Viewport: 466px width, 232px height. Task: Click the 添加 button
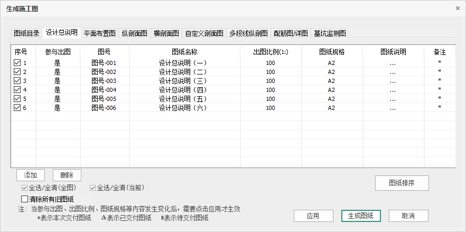[x=31, y=175]
